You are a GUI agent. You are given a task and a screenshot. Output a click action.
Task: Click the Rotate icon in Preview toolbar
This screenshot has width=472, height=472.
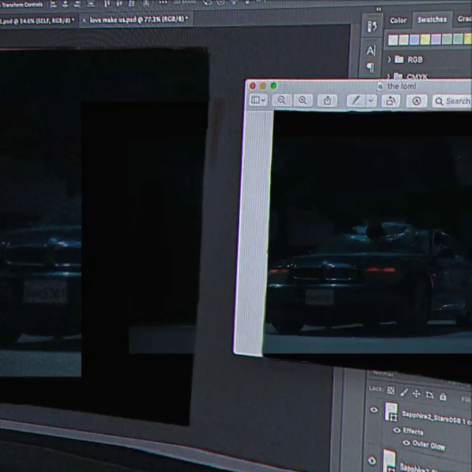(x=390, y=101)
